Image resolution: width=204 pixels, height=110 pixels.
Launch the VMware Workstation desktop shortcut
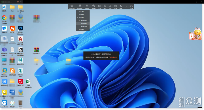[4, 73]
